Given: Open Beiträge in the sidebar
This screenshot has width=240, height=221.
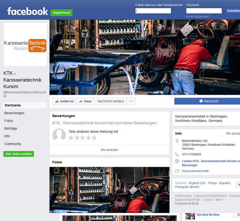Looking at the screenshot, I should click(x=11, y=129).
